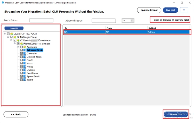Click the OLM(Single Files) folder icon
This screenshot has height=123, width=194.
point(15,37)
